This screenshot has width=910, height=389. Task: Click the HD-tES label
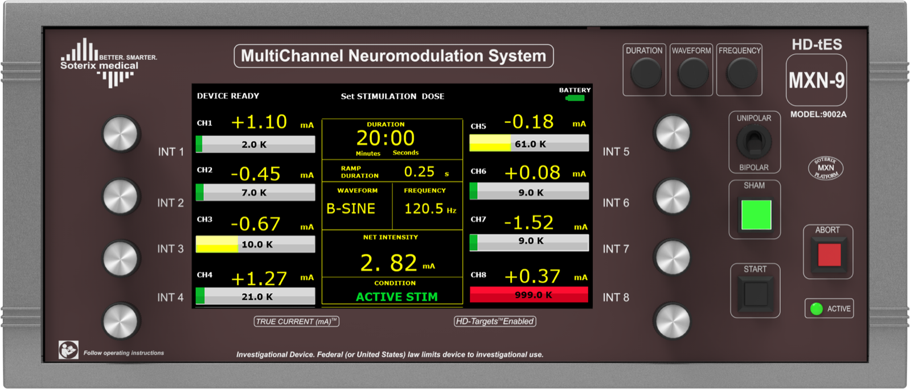817,44
